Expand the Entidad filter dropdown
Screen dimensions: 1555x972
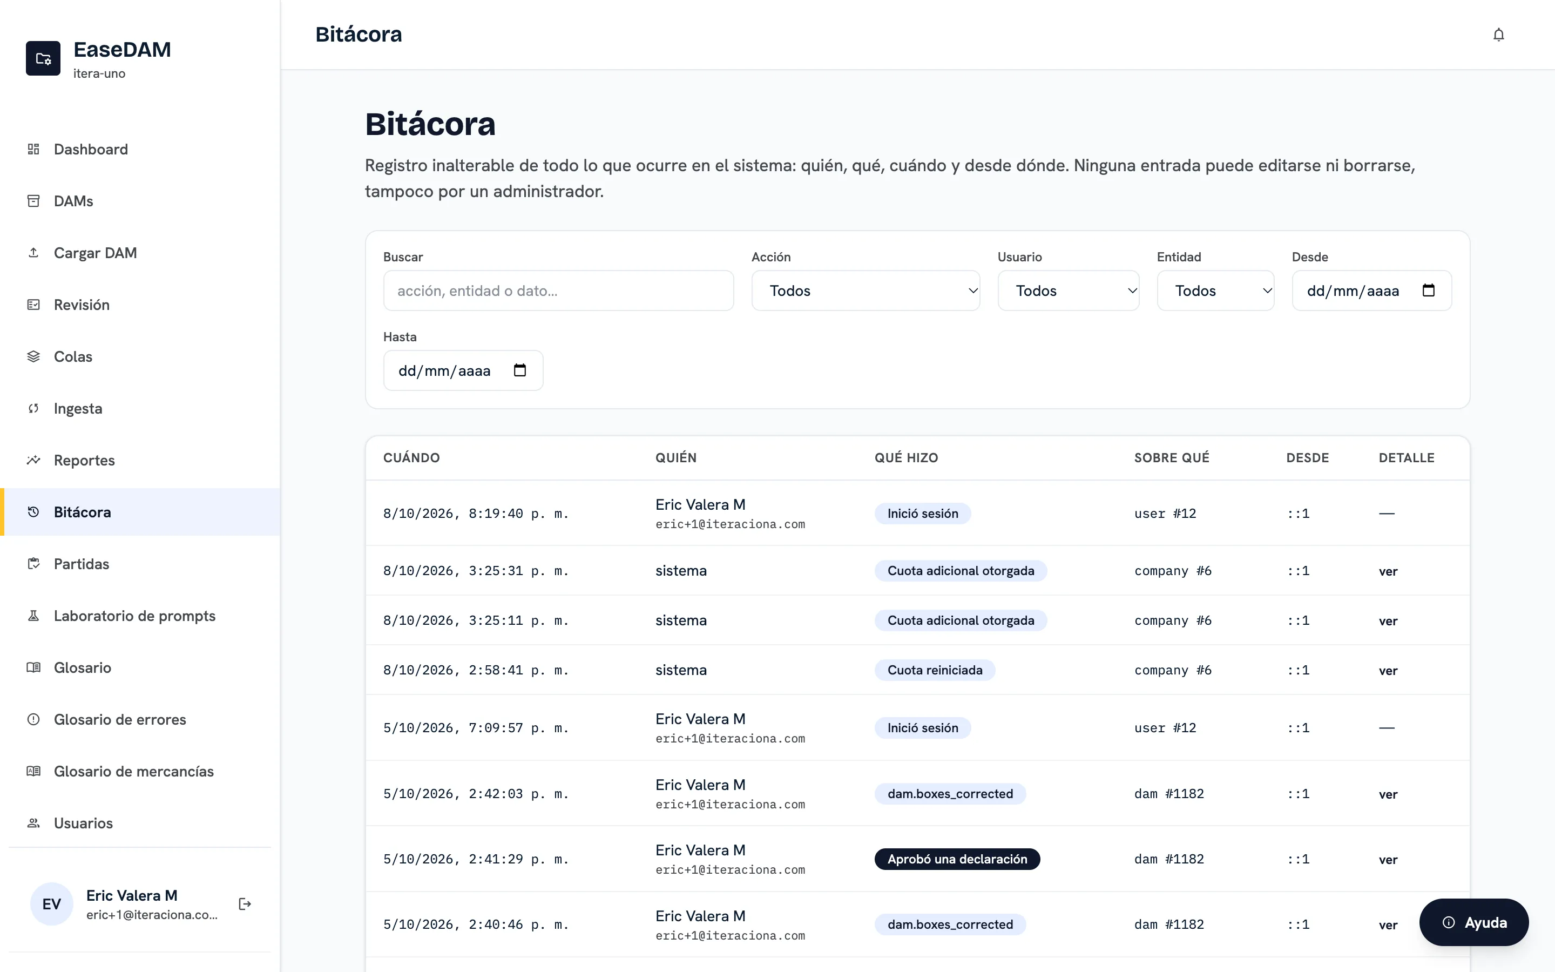pyautogui.click(x=1215, y=291)
